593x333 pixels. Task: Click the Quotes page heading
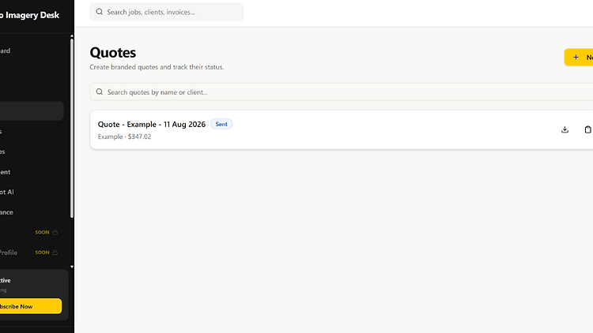tap(113, 53)
